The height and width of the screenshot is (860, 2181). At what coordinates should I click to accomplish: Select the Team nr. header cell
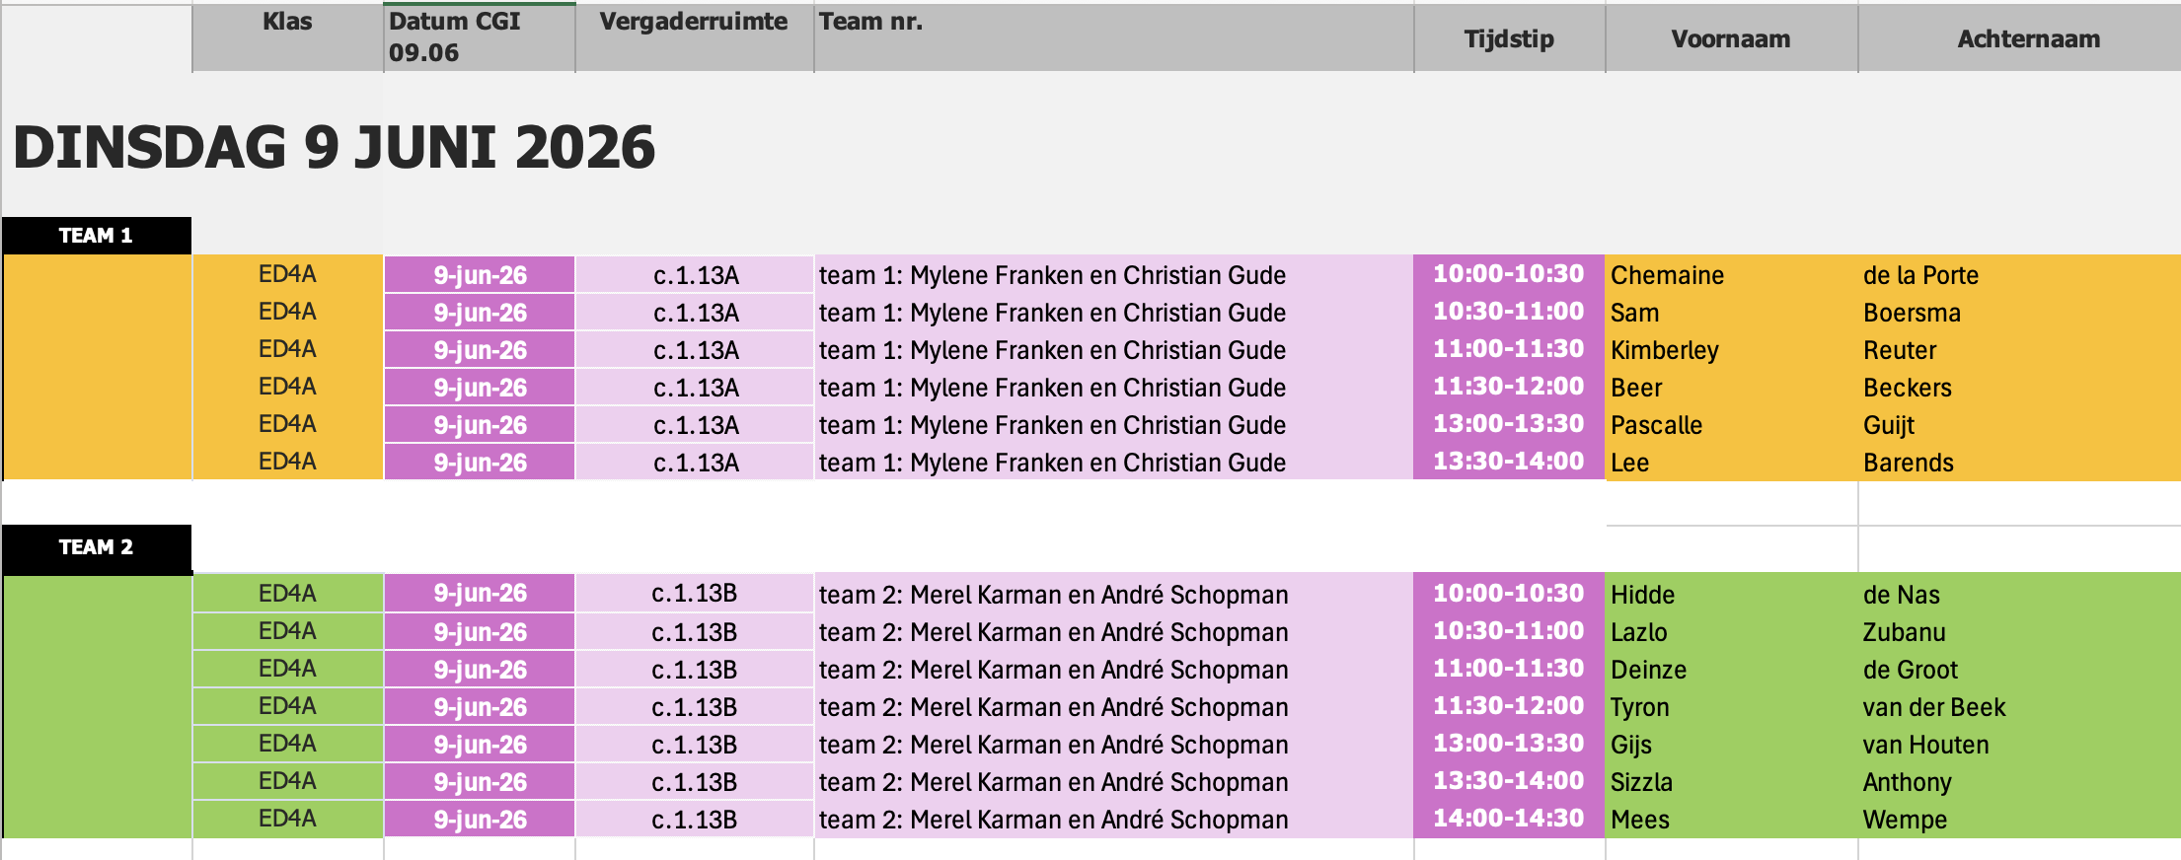pos(1113,36)
